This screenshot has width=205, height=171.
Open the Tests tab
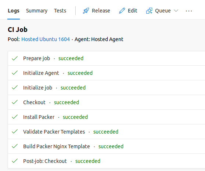click(60, 11)
